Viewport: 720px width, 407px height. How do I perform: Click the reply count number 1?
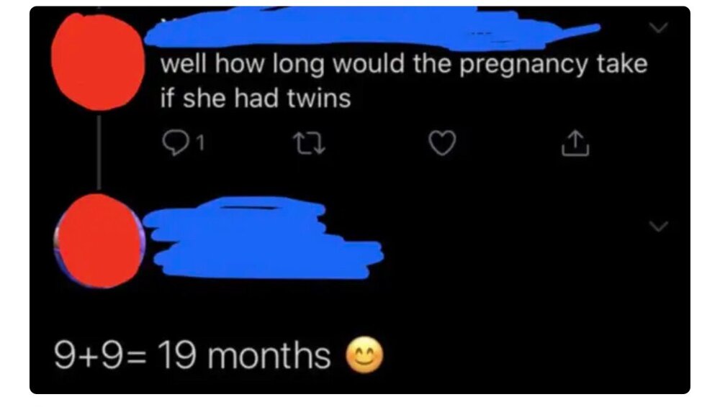(x=199, y=144)
